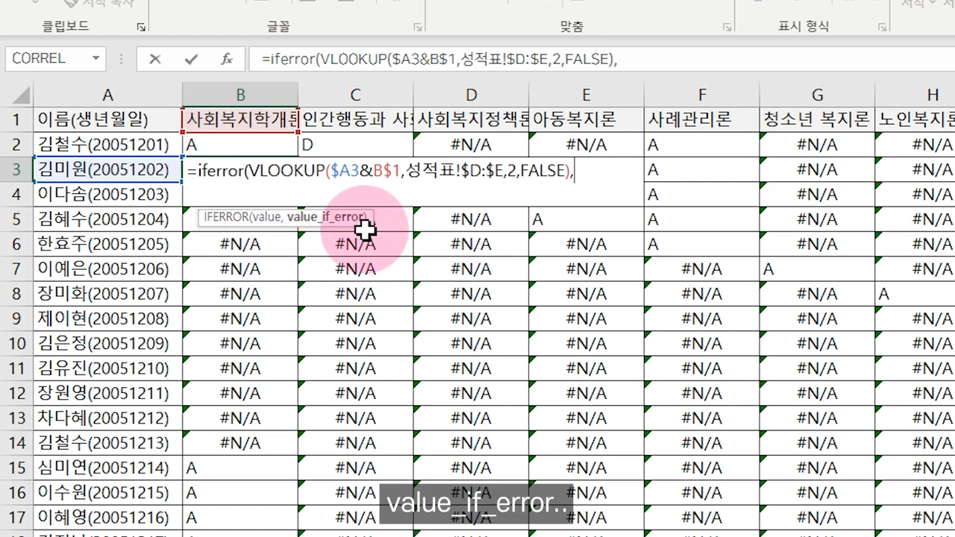Viewport: 955px width, 537px height.
Task: Click cell B15 containing grade A
Action: coord(240,468)
